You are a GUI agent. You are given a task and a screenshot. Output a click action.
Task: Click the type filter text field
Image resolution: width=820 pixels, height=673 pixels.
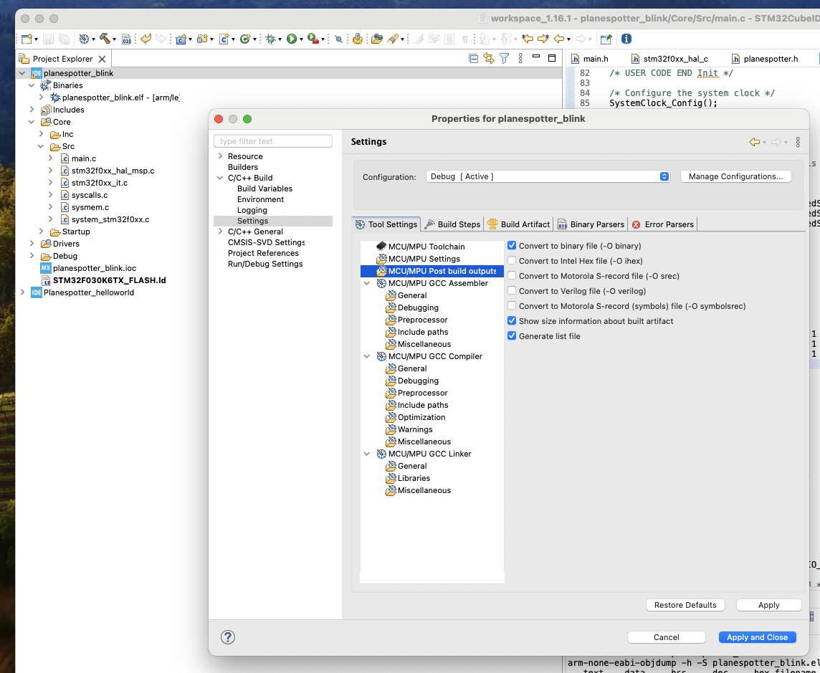pyautogui.click(x=273, y=141)
